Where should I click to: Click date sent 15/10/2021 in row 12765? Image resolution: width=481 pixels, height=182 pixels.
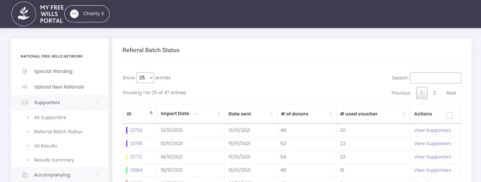pos(239,144)
